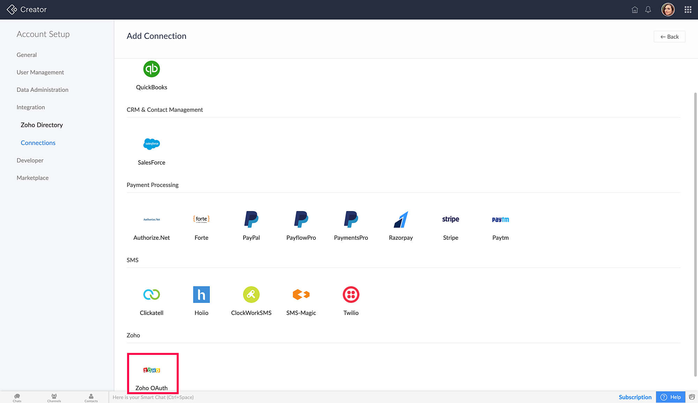Open the notifications bell
Image resolution: width=698 pixels, height=403 pixels.
click(x=648, y=10)
